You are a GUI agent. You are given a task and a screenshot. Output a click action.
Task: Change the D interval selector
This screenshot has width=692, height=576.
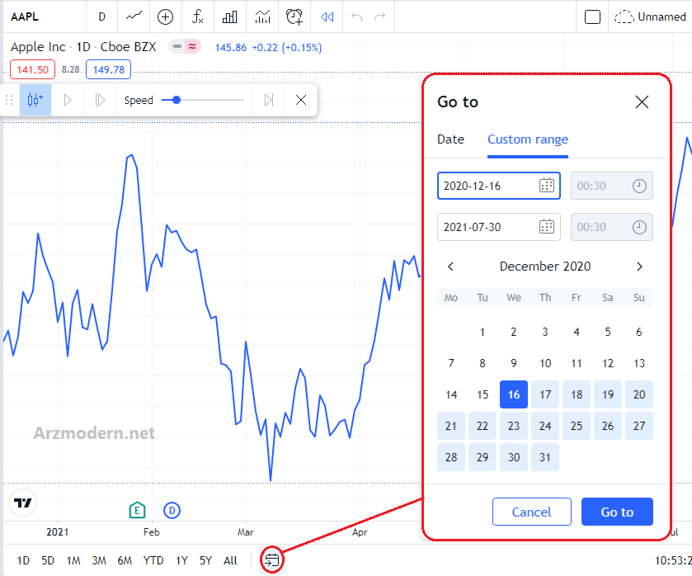click(x=102, y=17)
